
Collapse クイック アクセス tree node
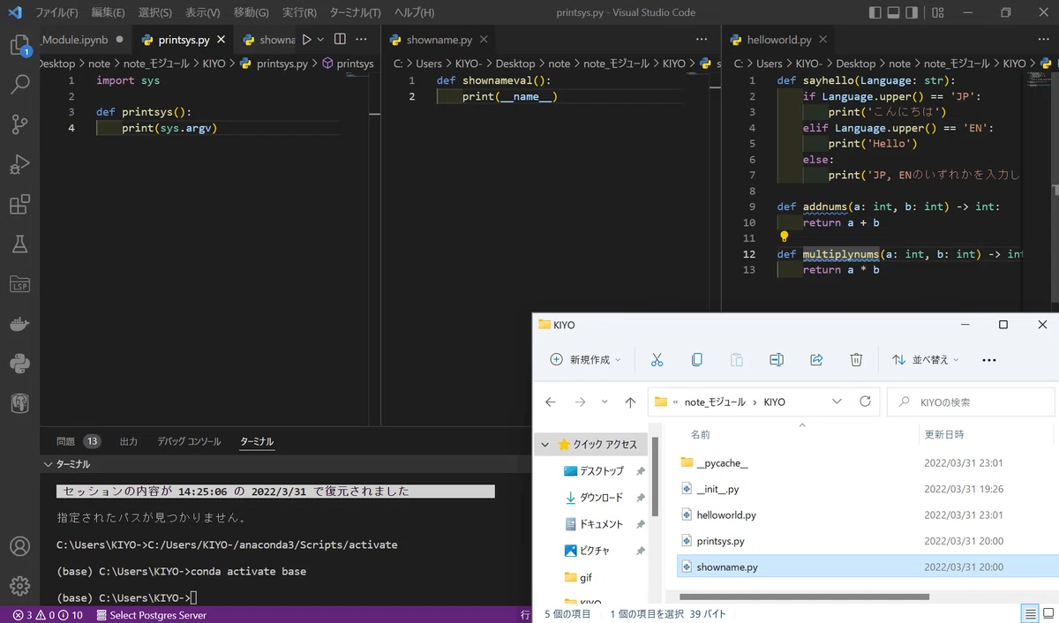545,445
